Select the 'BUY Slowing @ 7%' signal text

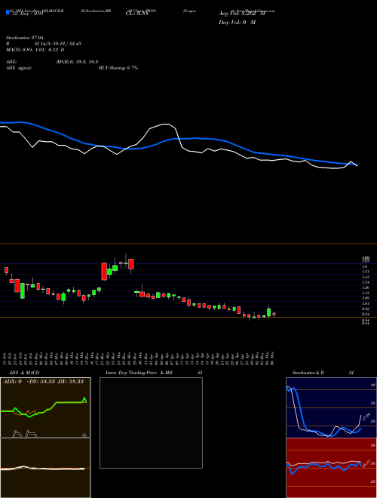tap(118, 68)
